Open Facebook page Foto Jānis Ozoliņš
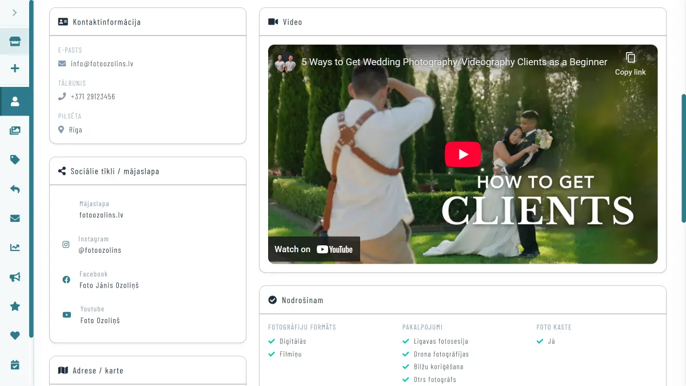This screenshot has width=686, height=386. [109, 285]
